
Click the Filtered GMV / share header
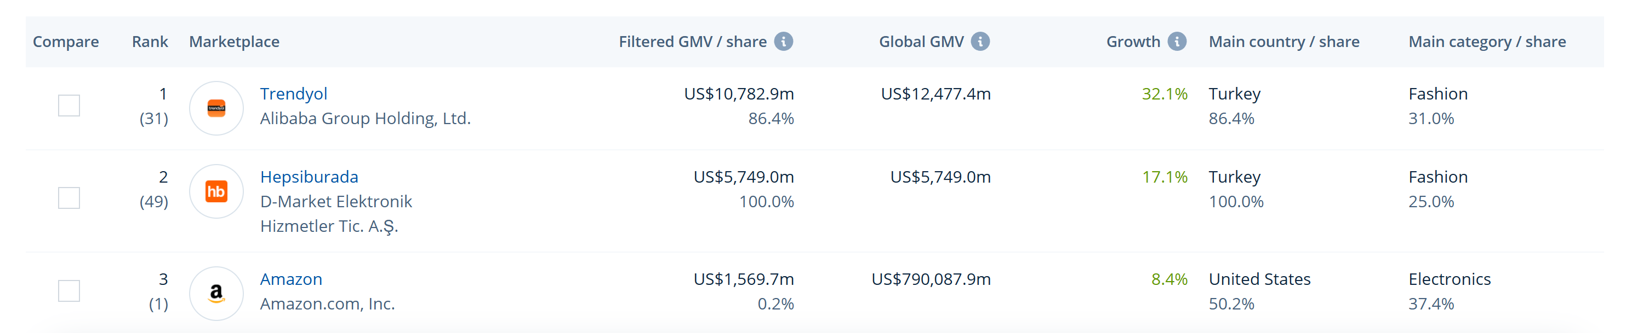(693, 42)
